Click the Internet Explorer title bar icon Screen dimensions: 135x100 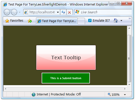pyautogui.click(x=5, y=5)
